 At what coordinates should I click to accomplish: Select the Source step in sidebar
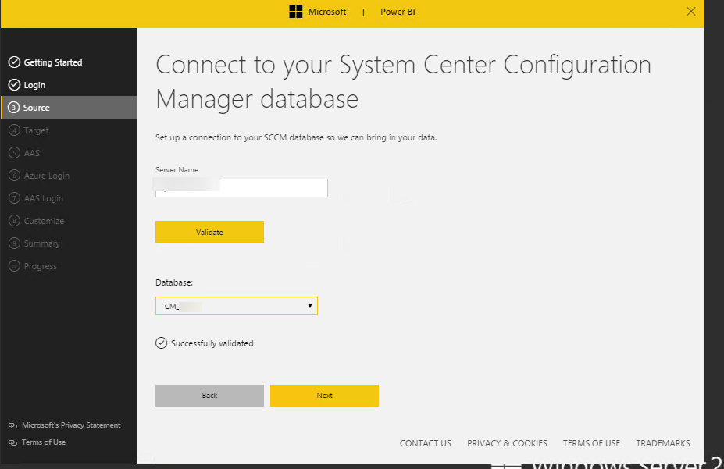69,108
